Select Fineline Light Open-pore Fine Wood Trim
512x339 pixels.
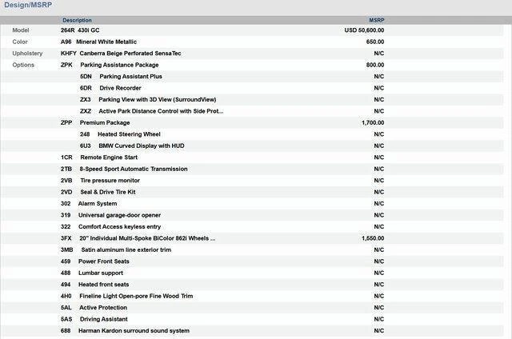[x=136, y=296]
